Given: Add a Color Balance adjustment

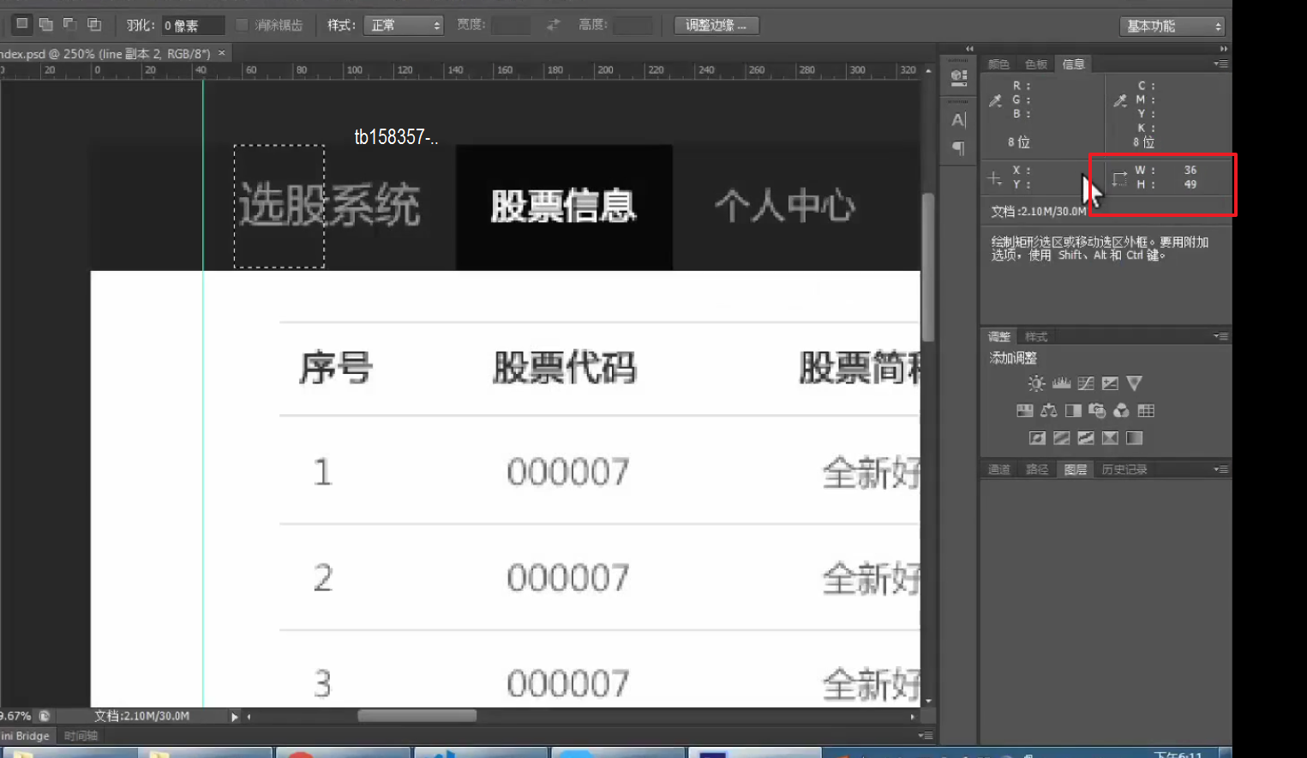Looking at the screenshot, I should tap(1048, 411).
